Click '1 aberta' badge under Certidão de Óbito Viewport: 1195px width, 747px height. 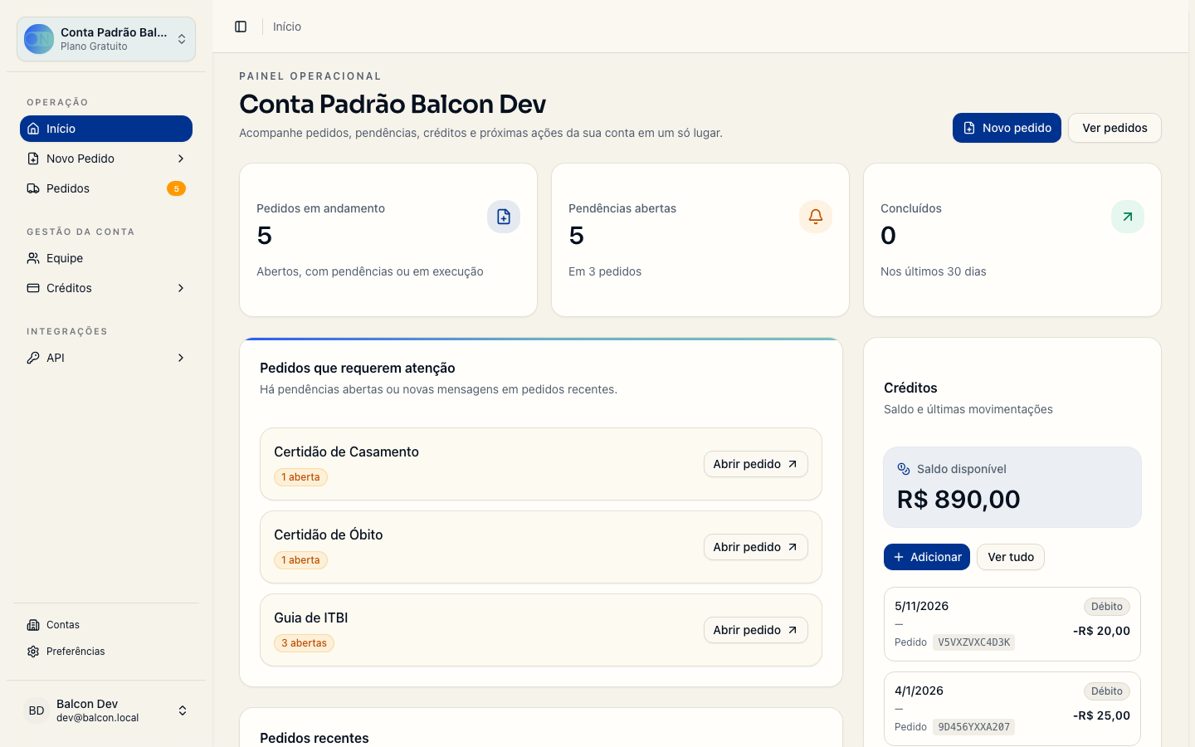[300, 560]
